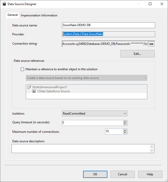Image resolution: width=168 pixels, height=182 pixels.
Task: Open the Isolation dropdown
Action: 95,113
